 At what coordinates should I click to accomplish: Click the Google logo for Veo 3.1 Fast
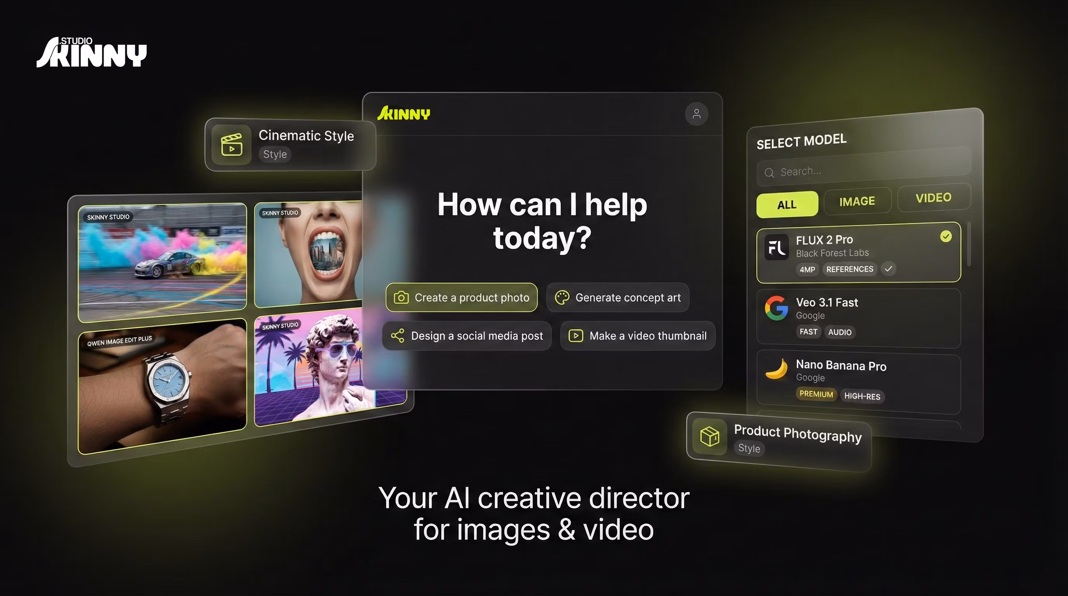click(x=776, y=308)
